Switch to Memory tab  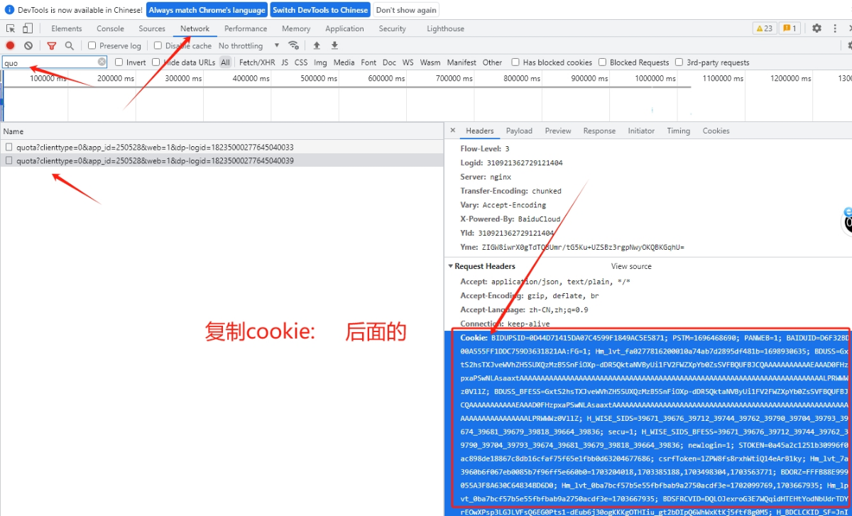tap(296, 28)
